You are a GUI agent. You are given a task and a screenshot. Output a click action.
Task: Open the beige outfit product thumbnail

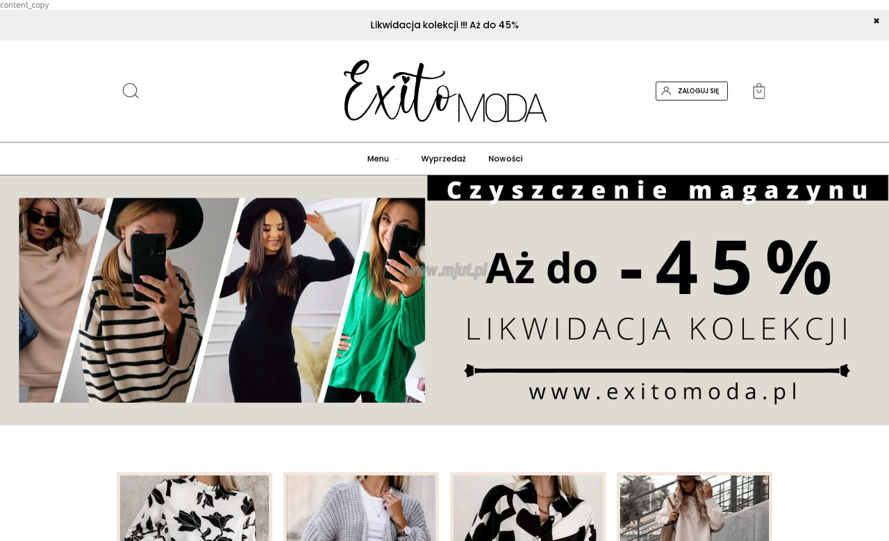coord(695,507)
